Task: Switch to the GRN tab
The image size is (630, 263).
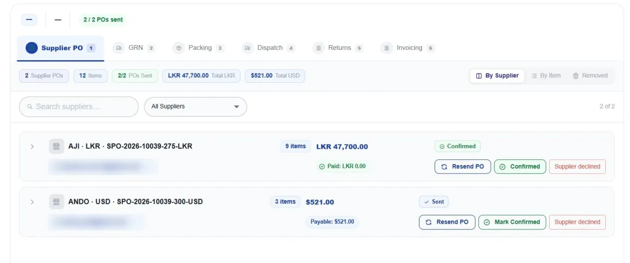Action: pyautogui.click(x=134, y=48)
